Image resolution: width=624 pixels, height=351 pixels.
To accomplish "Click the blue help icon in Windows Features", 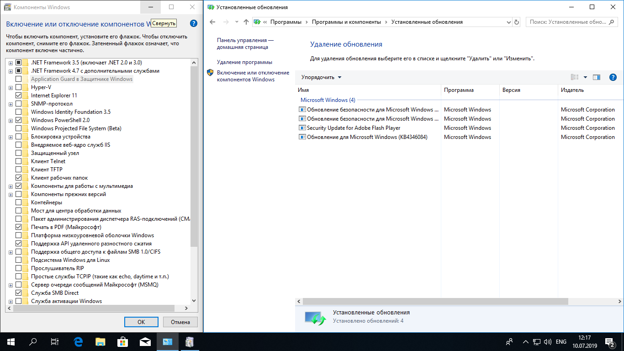I will coord(193,24).
